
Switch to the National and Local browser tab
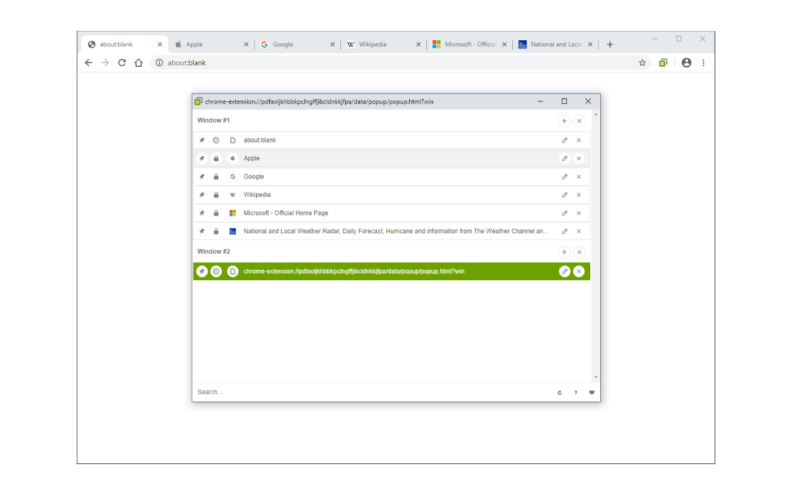click(555, 45)
